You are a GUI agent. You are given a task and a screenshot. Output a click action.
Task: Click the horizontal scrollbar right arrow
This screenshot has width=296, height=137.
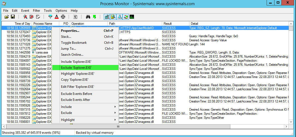(286, 127)
